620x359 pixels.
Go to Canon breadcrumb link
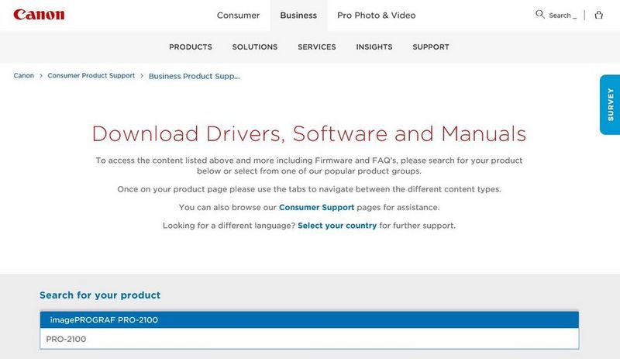click(x=24, y=76)
